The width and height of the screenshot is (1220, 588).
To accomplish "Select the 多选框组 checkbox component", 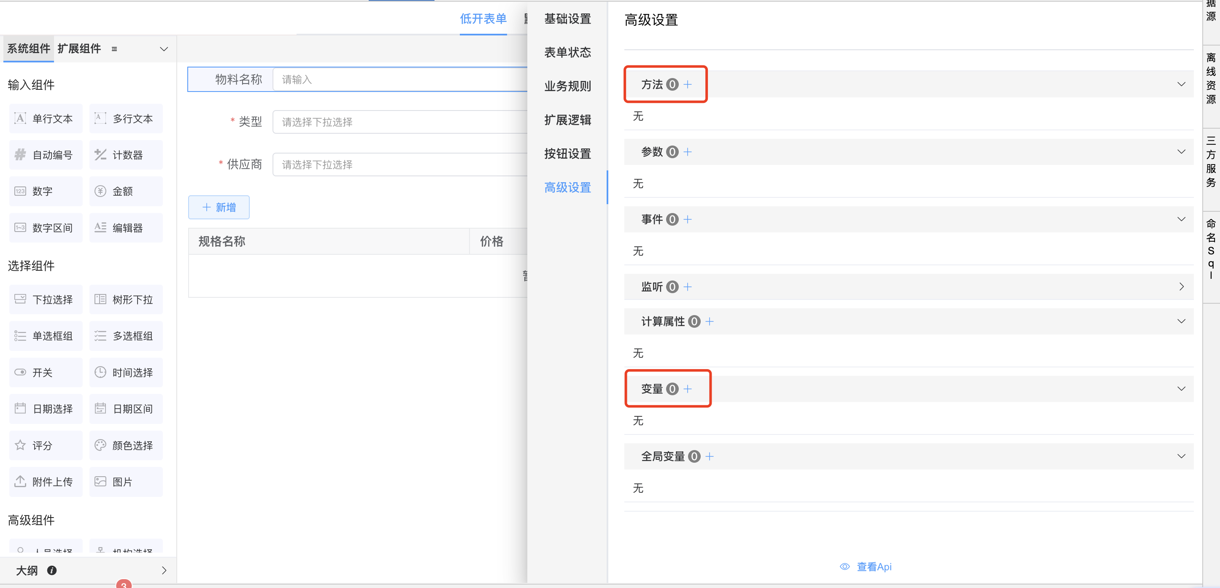I will click(x=126, y=336).
